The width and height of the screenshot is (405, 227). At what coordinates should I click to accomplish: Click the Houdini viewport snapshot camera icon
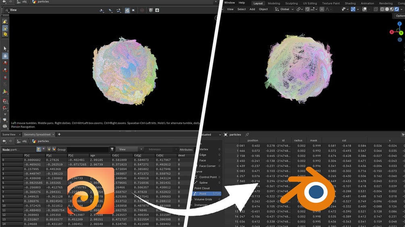[157, 10]
